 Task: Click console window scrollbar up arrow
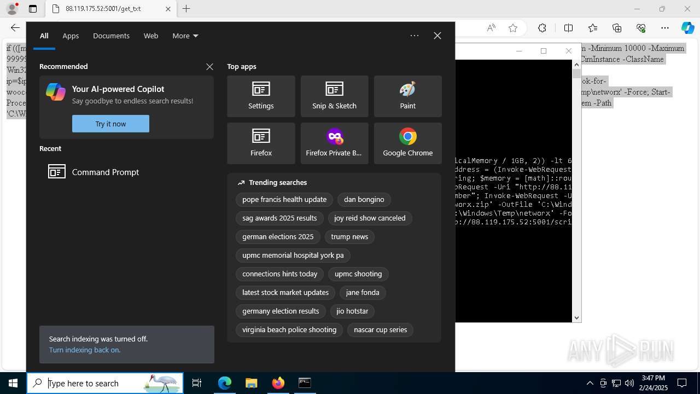click(576, 64)
